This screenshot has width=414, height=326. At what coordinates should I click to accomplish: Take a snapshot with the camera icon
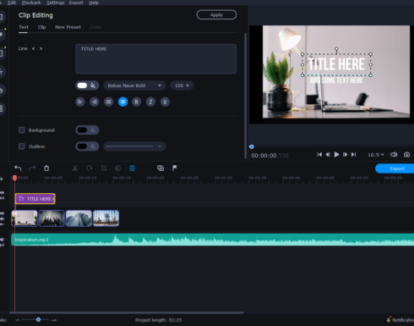pos(406,155)
